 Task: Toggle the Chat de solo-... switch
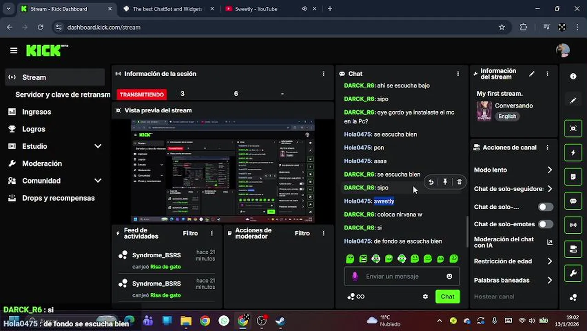pyautogui.click(x=546, y=207)
